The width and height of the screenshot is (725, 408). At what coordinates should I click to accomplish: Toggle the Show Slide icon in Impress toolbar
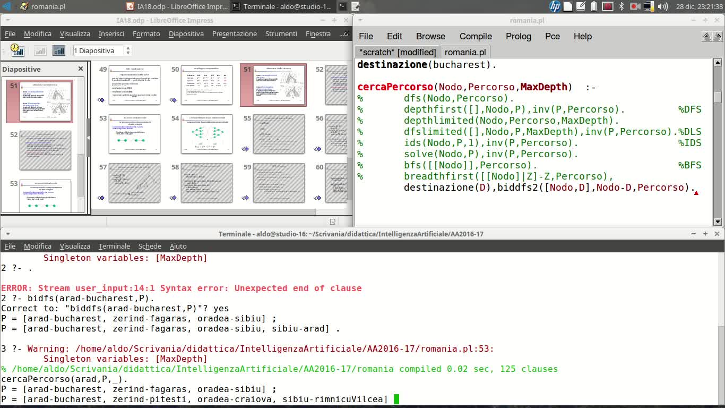[40, 51]
